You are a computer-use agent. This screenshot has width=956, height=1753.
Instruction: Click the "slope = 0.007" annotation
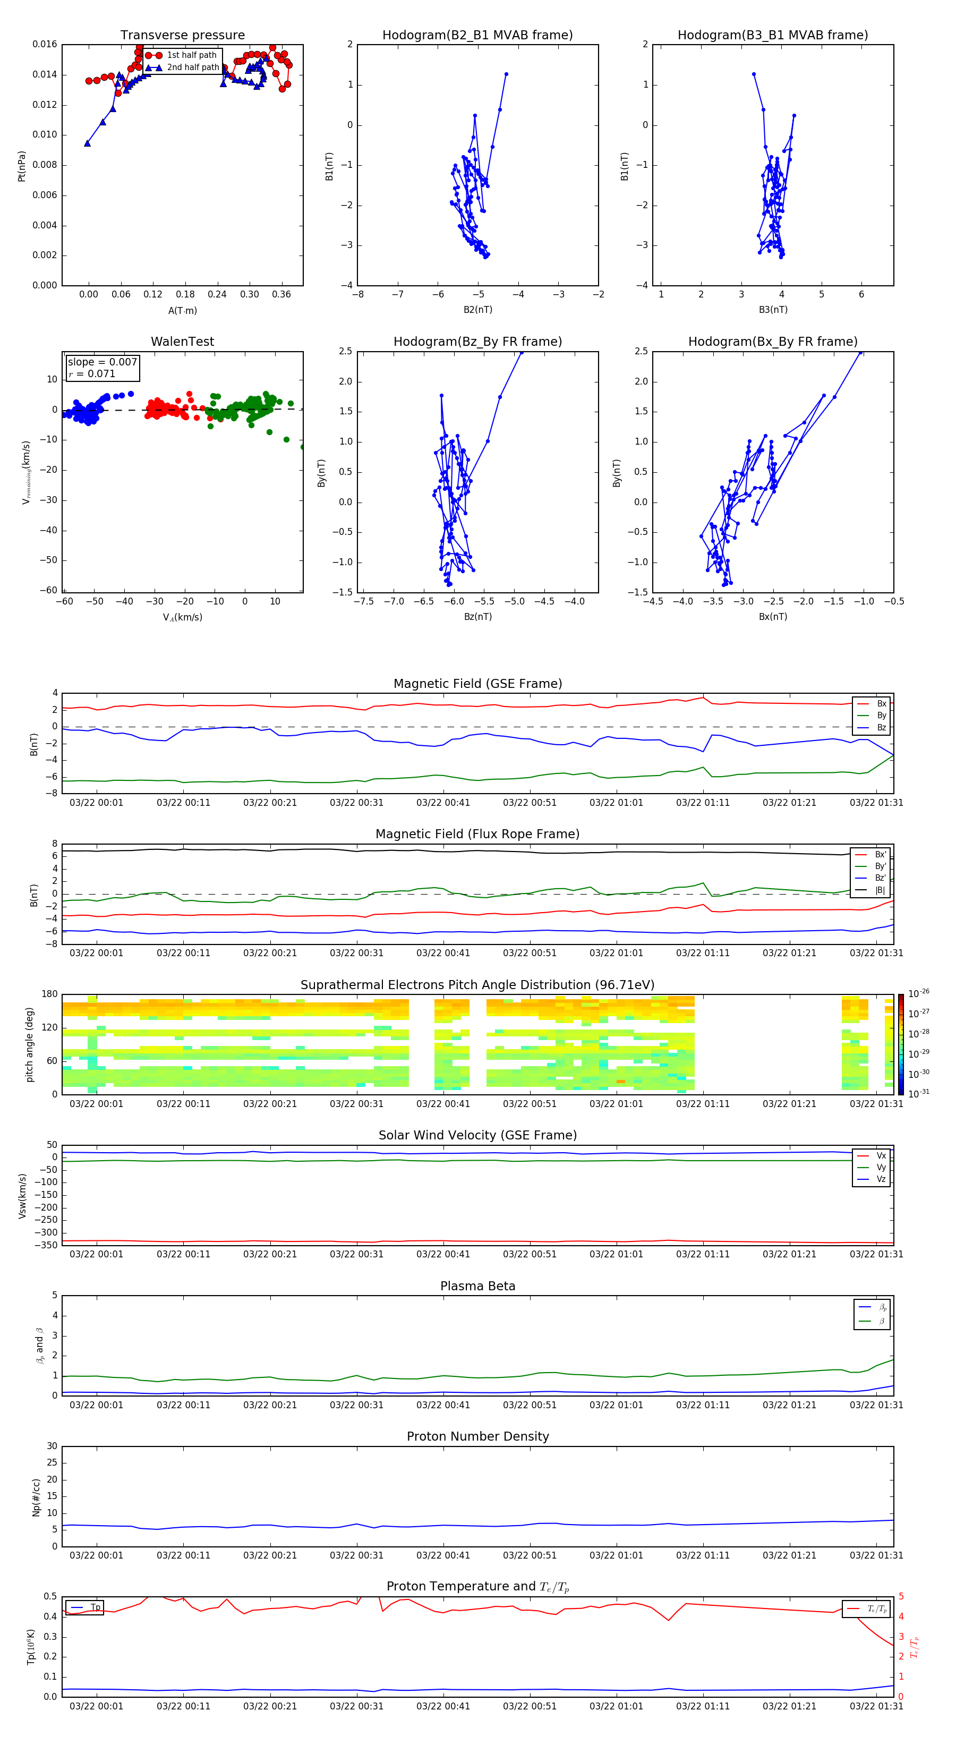[x=102, y=362]
